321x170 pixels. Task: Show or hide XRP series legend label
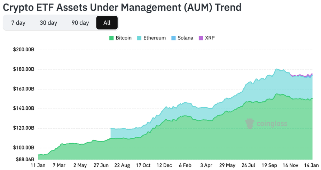tap(210, 38)
